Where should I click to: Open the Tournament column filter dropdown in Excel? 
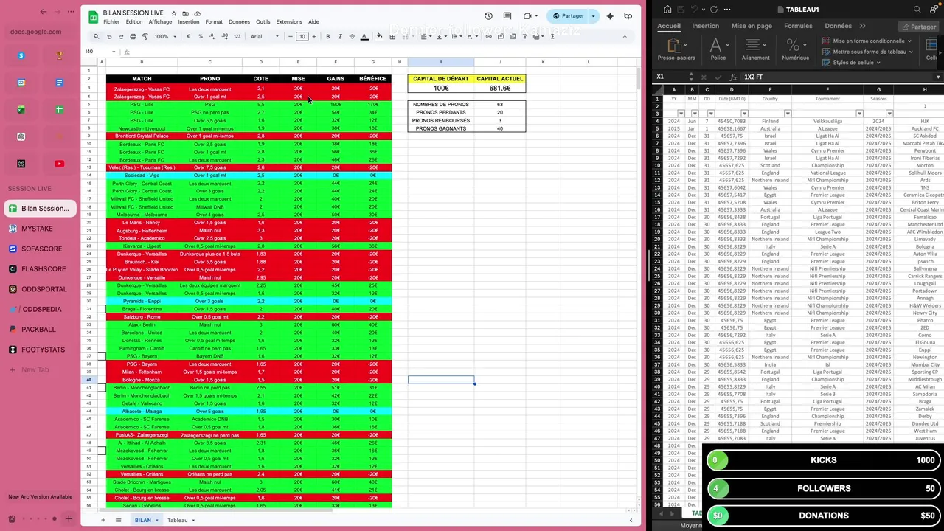(859, 114)
